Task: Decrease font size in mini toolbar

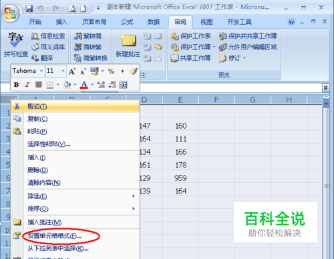Action: click(83, 71)
